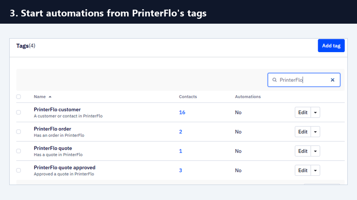Open the 1 contact link for the 'Has a quote in PrinterFlo' row

180,151
